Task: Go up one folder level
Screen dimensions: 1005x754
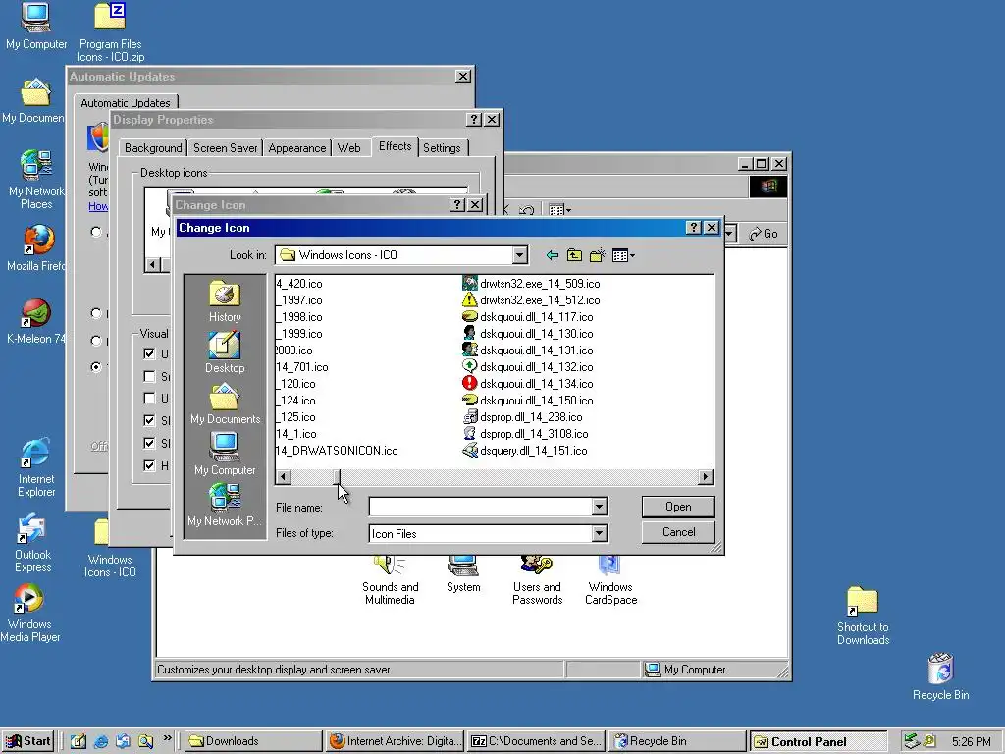Action: coord(574,256)
